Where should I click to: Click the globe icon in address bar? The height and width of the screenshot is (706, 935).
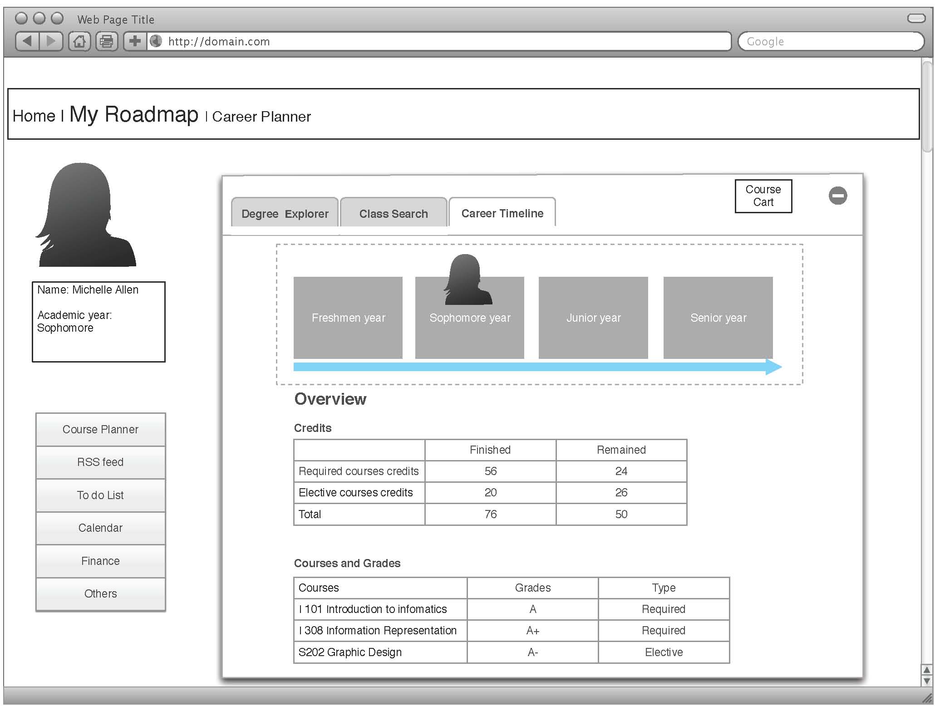point(156,41)
